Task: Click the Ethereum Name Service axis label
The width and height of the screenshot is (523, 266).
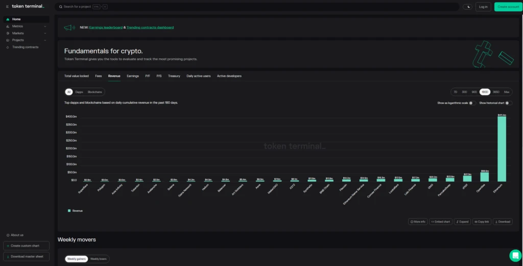Action: 353,194
